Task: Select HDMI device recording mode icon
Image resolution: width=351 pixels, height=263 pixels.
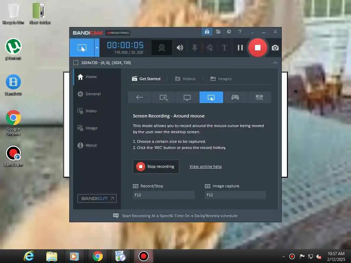Action: 259,97
